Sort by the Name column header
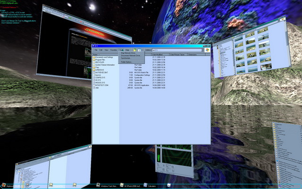This screenshot has height=189, width=302. pos(106,55)
